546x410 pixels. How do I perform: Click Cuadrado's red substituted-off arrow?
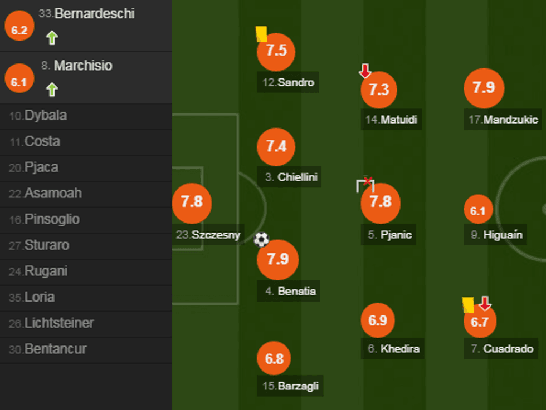click(x=485, y=303)
